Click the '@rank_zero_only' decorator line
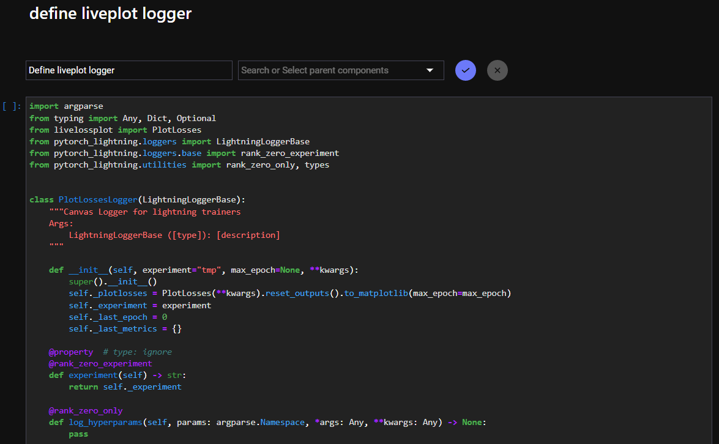Viewport: 719px width, 444px height. tap(86, 411)
